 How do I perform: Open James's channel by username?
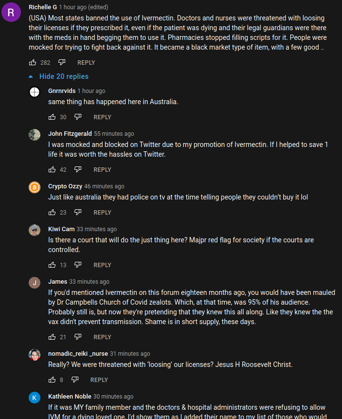click(x=57, y=282)
